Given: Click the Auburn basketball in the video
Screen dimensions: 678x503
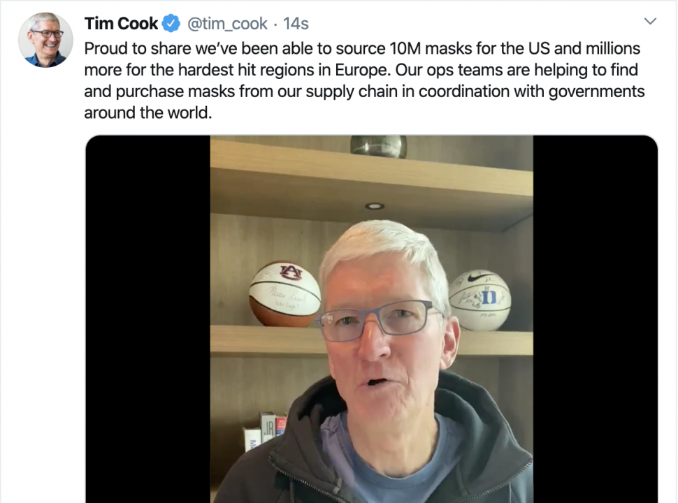Looking at the screenshot, I should (x=284, y=294).
